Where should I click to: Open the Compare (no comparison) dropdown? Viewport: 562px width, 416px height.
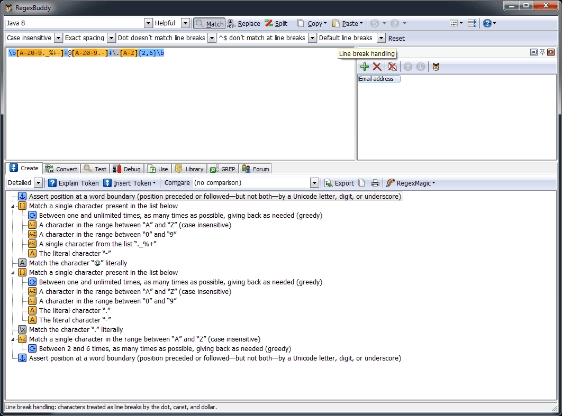point(314,183)
